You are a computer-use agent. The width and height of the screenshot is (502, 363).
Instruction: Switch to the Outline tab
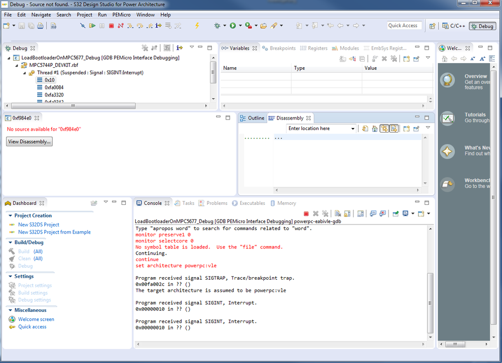pos(253,118)
